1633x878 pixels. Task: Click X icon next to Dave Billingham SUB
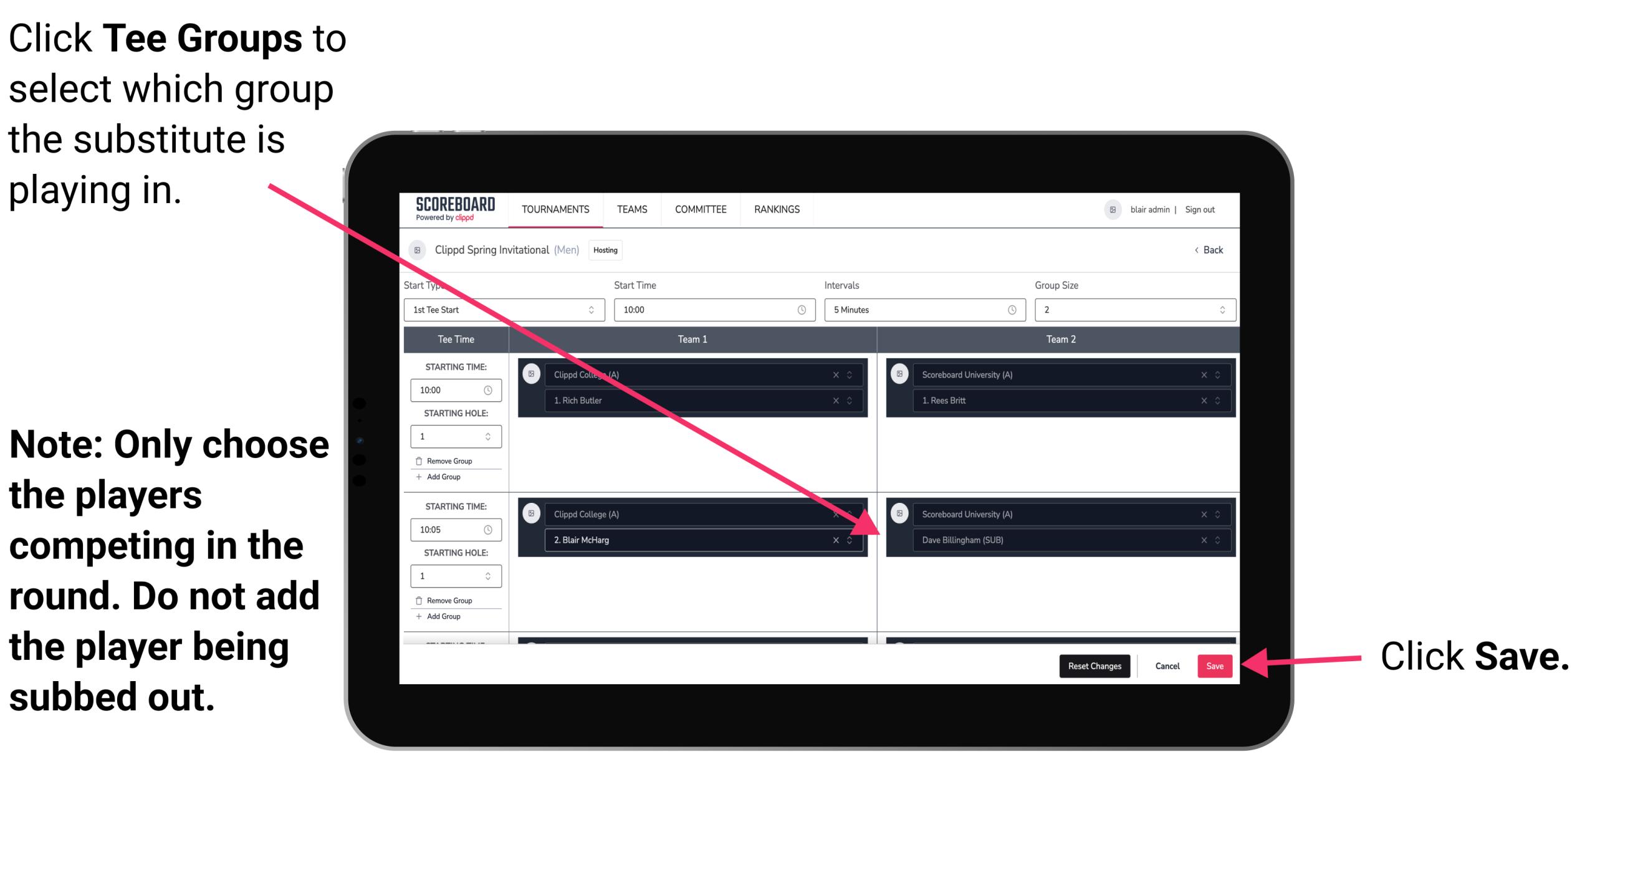pyautogui.click(x=1198, y=540)
